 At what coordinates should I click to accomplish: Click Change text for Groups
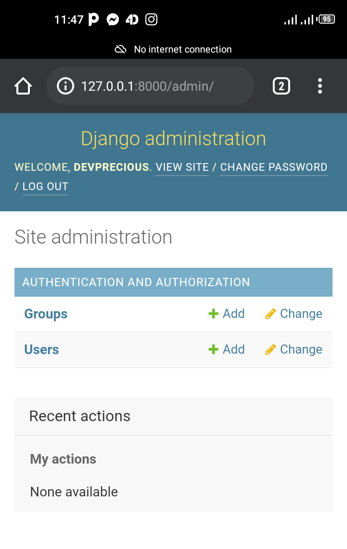click(301, 314)
